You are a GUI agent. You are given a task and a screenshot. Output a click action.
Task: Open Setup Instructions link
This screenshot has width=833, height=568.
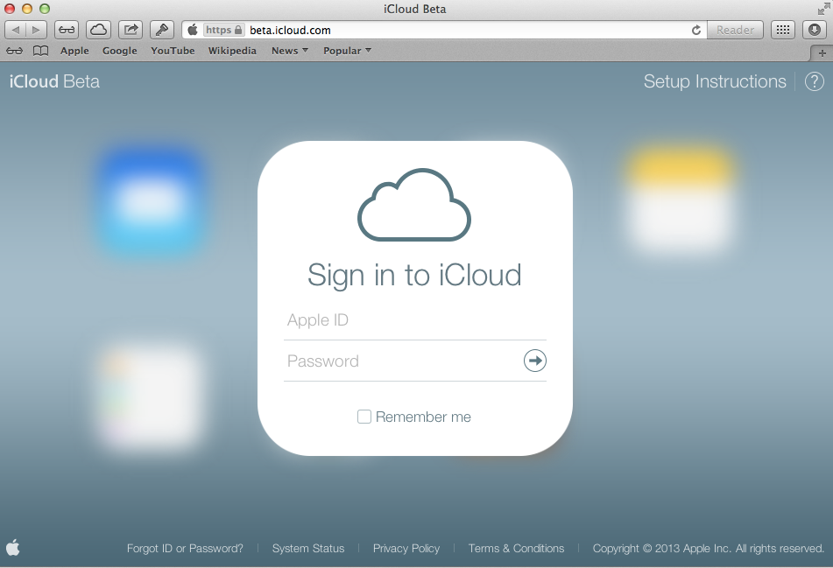pos(715,81)
